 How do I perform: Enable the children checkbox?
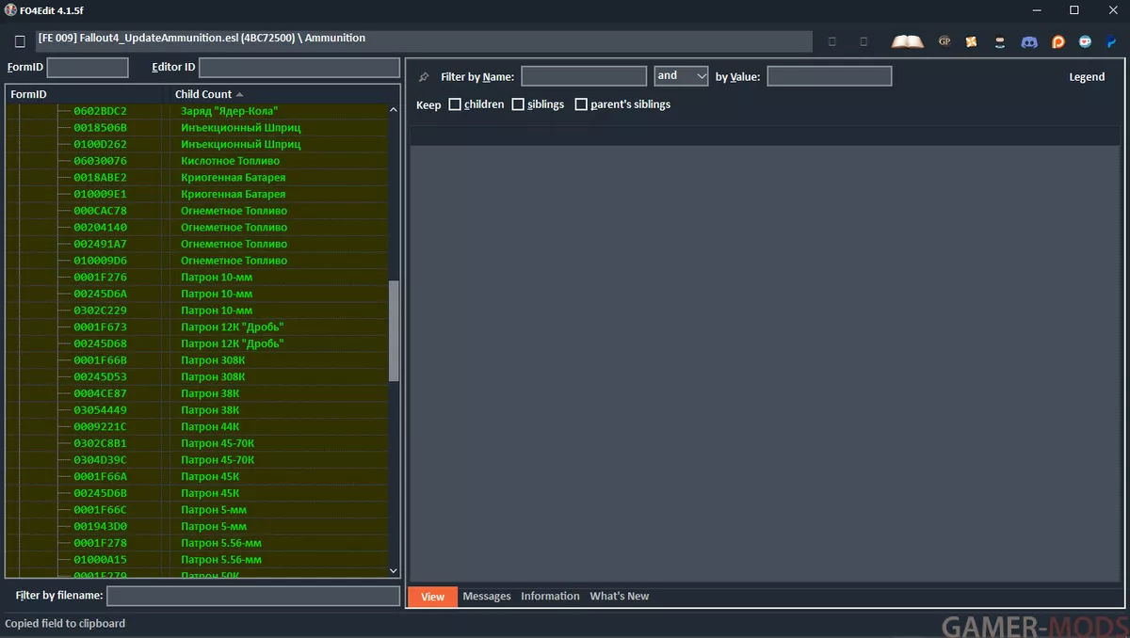click(x=455, y=104)
